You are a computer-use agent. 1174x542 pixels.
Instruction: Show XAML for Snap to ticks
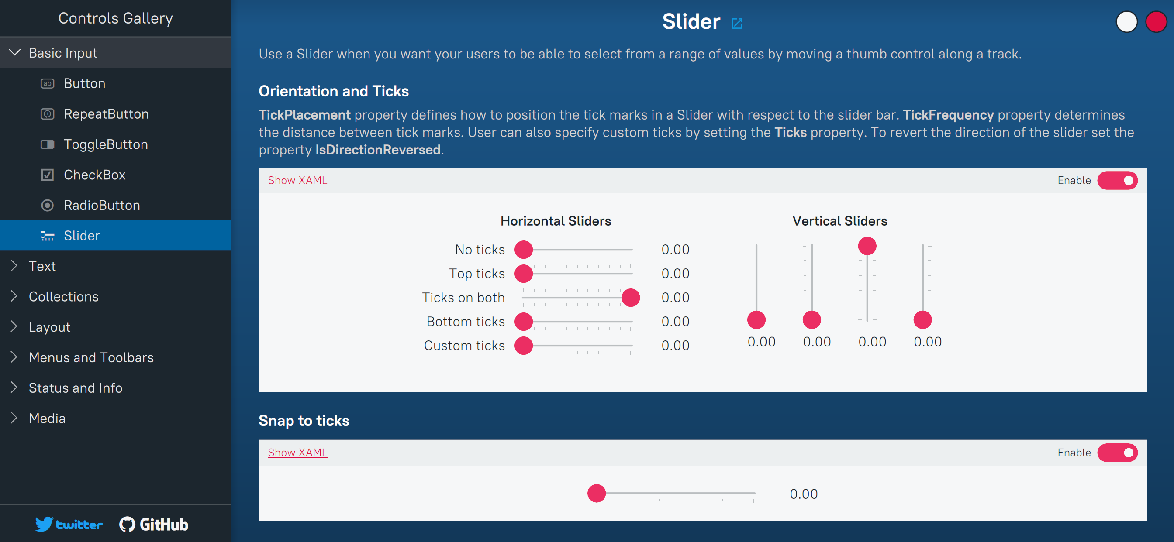pos(297,453)
